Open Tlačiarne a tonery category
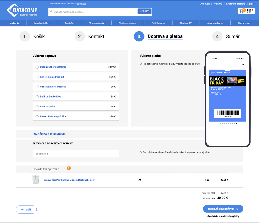The width and height of the screenshot is (259, 223). (128, 23)
